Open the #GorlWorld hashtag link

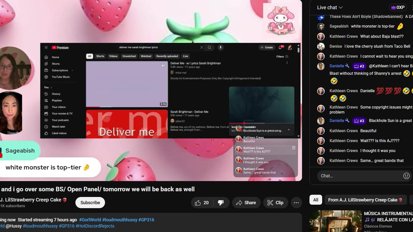90,220
